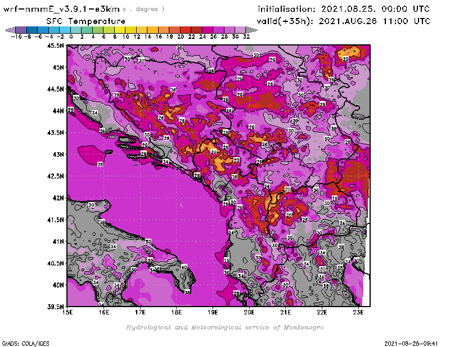Click the legend swatch between -6 and -4
The width and height of the screenshot is (450, 347).
(x=43, y=30)
